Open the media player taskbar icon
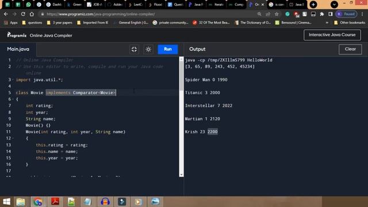Screen dimensions: 368x207 click(x=138, y=202)
